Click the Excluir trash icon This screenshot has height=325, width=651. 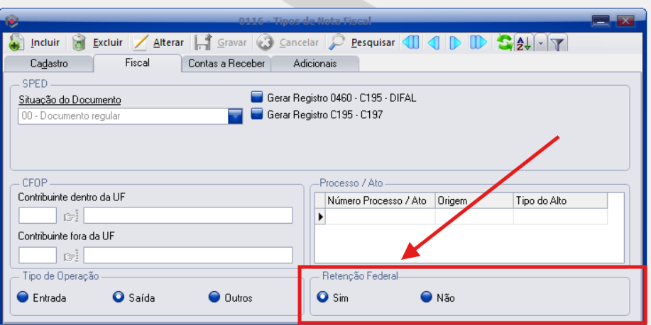pos(79,42)
